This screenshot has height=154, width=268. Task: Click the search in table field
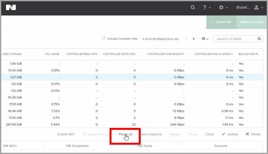click(235, 39)
